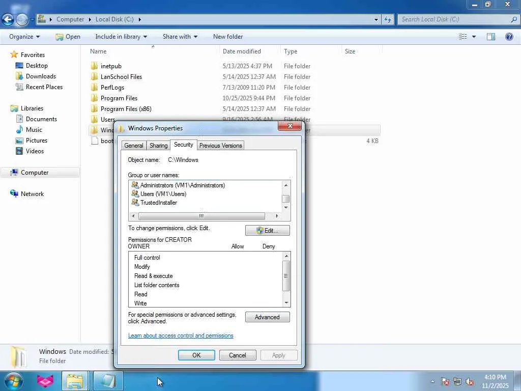Click Cancel in Windows Properties
Screen dimensions: 521x391
click(238, 355)
